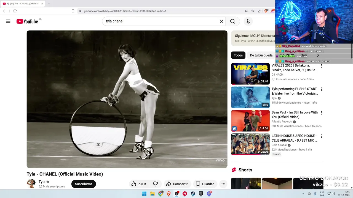Open the VIRALES 2025 video title

click(x=295, y=68)
